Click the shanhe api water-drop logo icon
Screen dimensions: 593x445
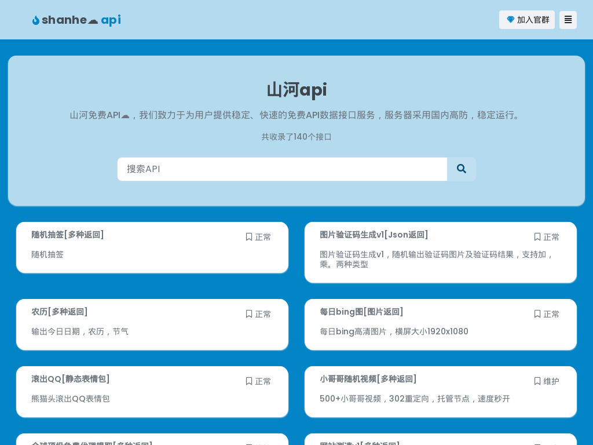coord(36,20)
